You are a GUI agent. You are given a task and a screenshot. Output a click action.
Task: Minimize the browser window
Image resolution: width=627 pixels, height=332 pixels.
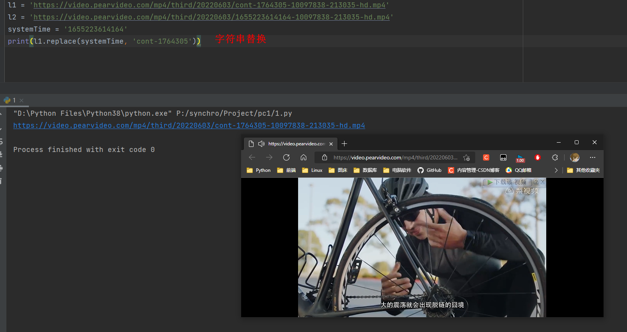pos(559,142)
